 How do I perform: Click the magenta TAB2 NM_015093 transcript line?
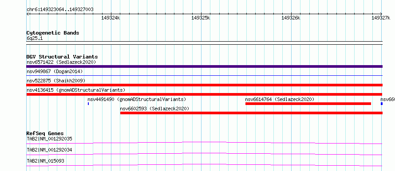point(204,165)
